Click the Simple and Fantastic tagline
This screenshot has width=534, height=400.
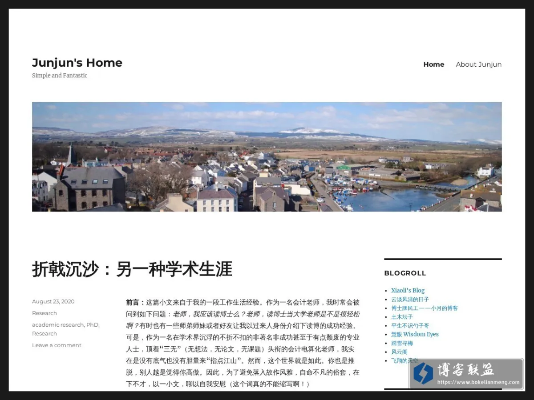pyautogui.click(x=60, y=76)
